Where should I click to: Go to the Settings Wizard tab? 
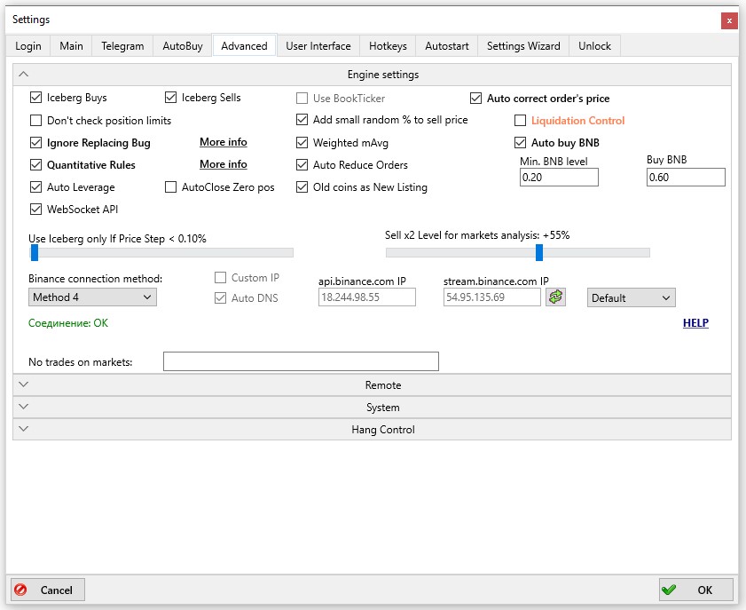pos(523,46)
